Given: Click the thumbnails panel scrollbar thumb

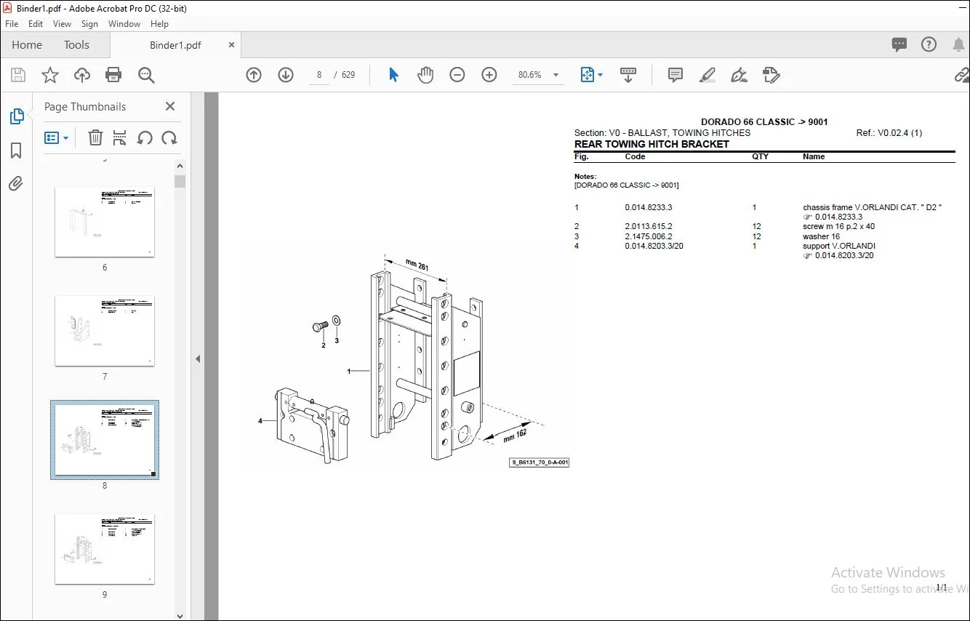Looking at the screenshot, I should pyautogui.click(x=180, y=181).
